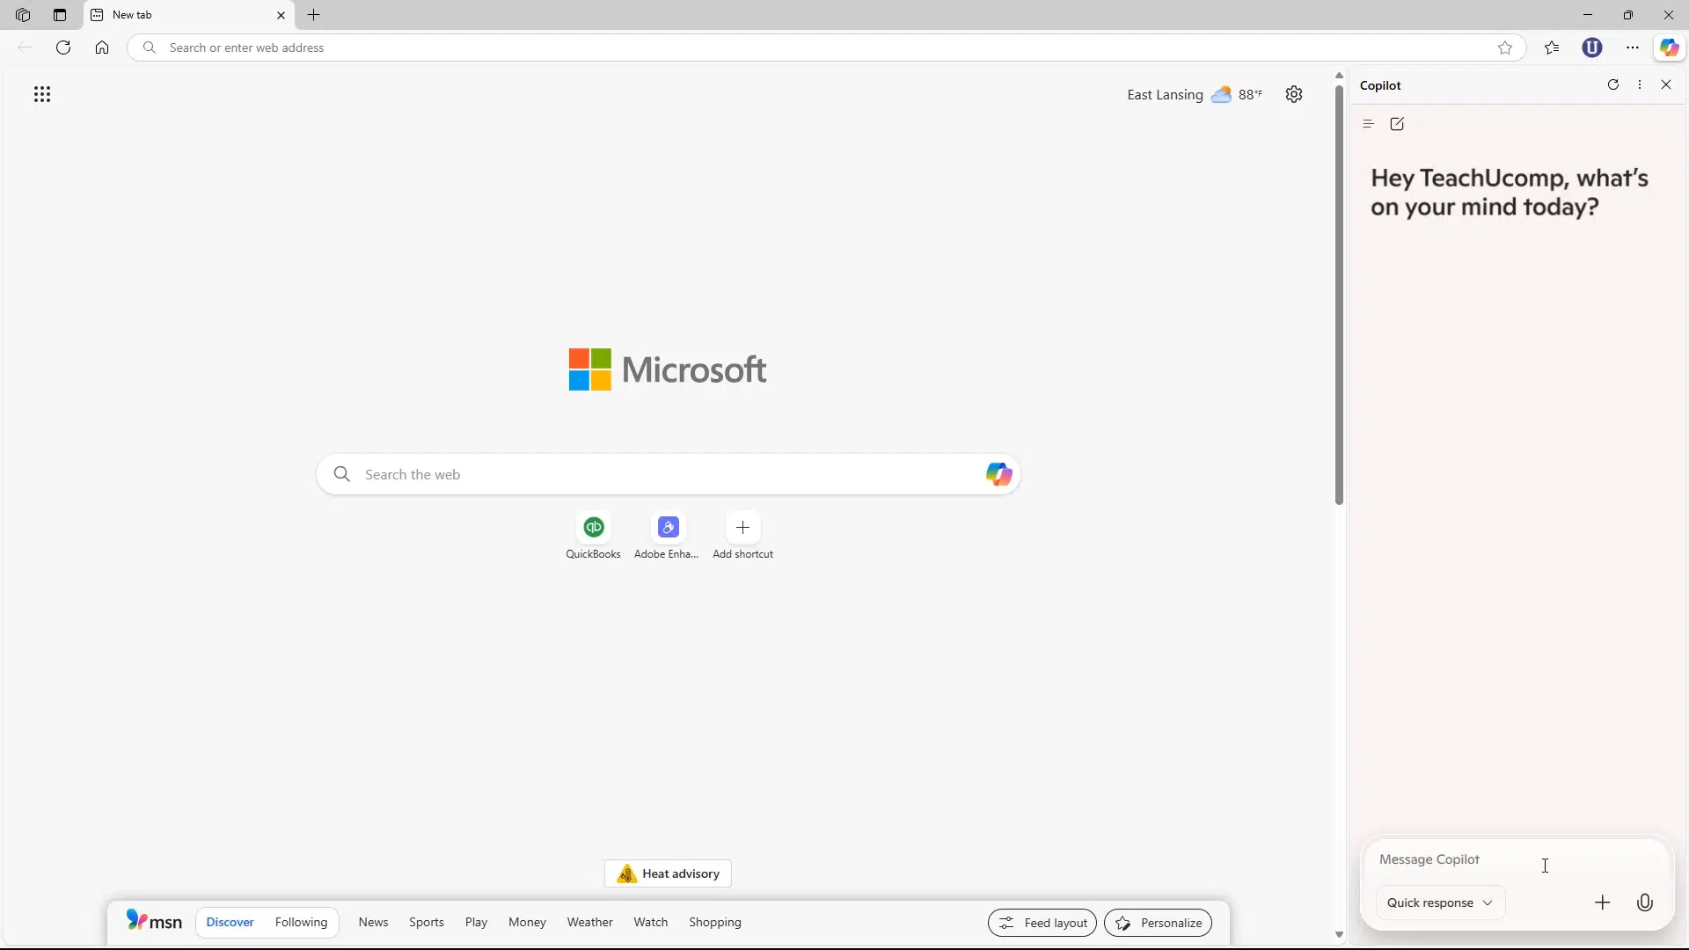
Task: Start voice input with Copilot microphone
Action: point(1645,902)
